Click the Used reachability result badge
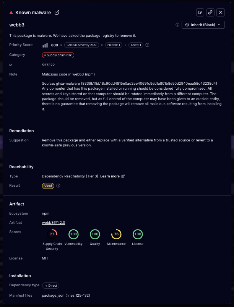Viewport: 234px width, 307px height. click(48, 186)
